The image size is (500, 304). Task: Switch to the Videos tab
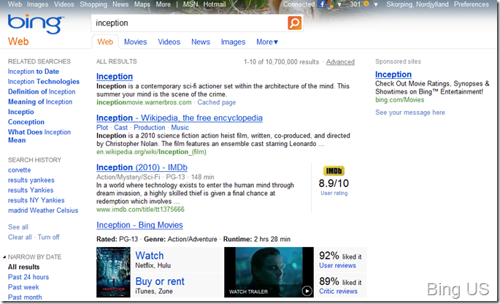pos(169,42)
